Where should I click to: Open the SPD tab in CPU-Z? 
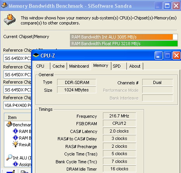(119, 66)
